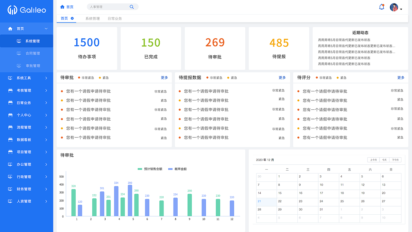This screenshot has height=232, width=412.
Task: Select December 21 in the calendar
Action: point(267,202)
